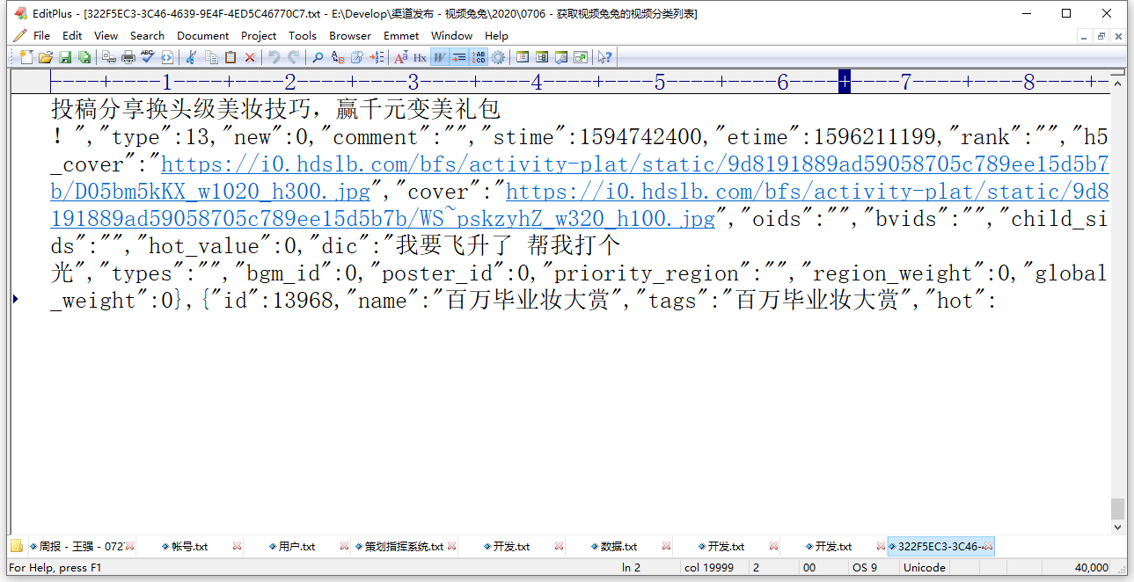Image resolution: width=1134 pixels, height=582 pixels.
Task: Open the Emmet menu
Action: click(x=401, y=35)
